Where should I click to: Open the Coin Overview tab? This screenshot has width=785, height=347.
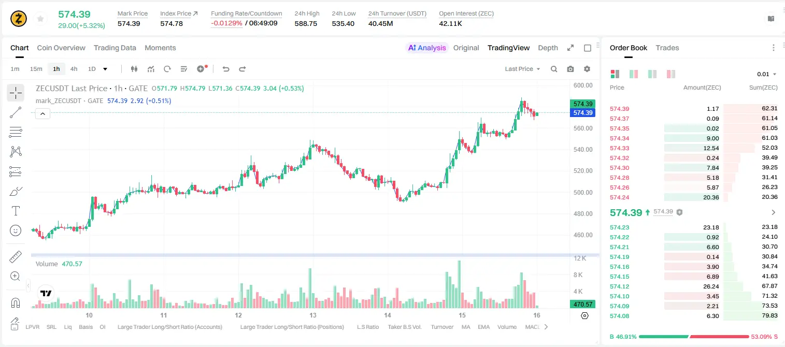(x=61, y=48)
